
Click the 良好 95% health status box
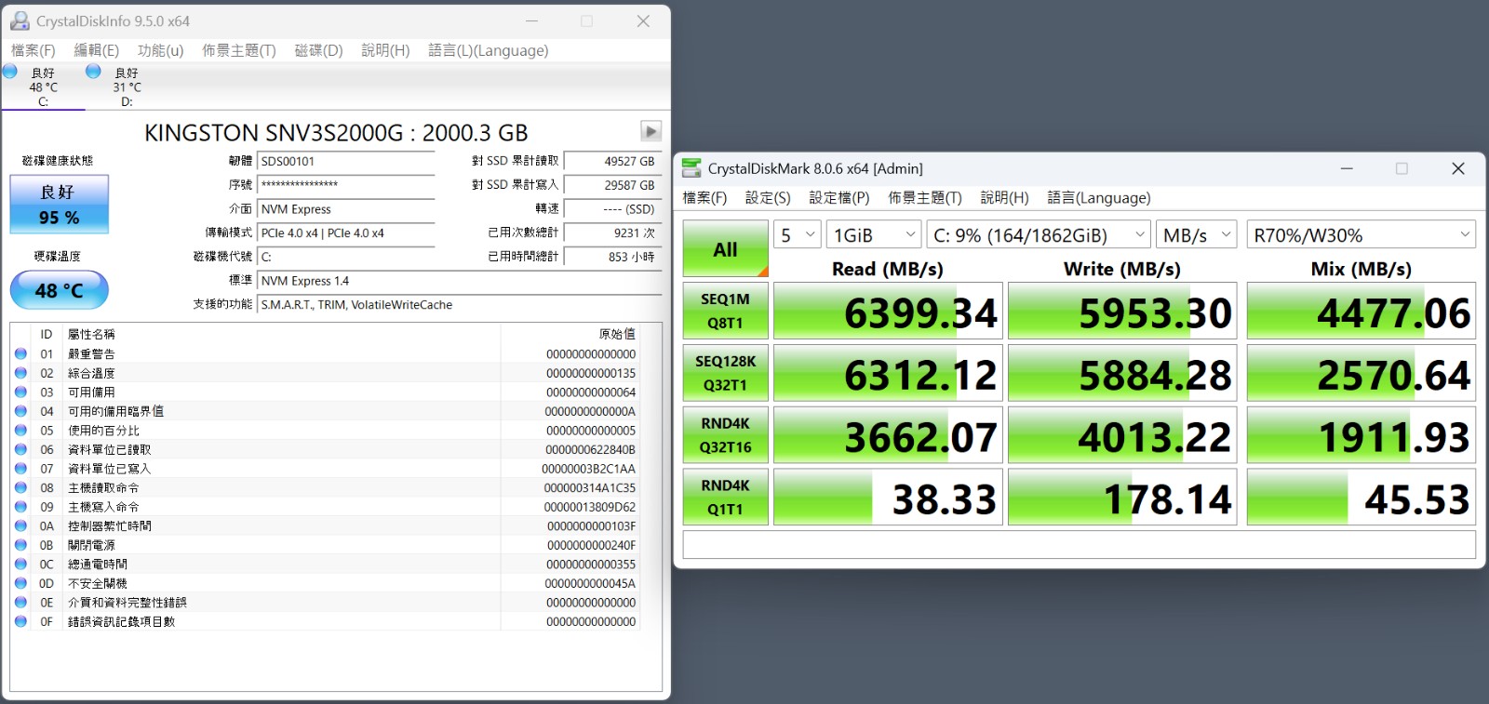tap(60, 205)
